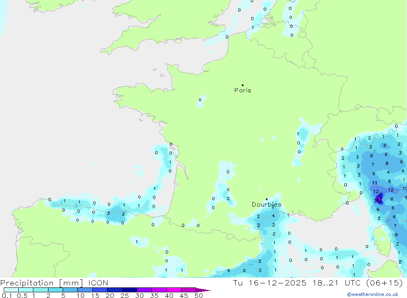Select the 45–50 mm legend swatch
This screenshot has width=407, height=298.
tap(189, 290)
